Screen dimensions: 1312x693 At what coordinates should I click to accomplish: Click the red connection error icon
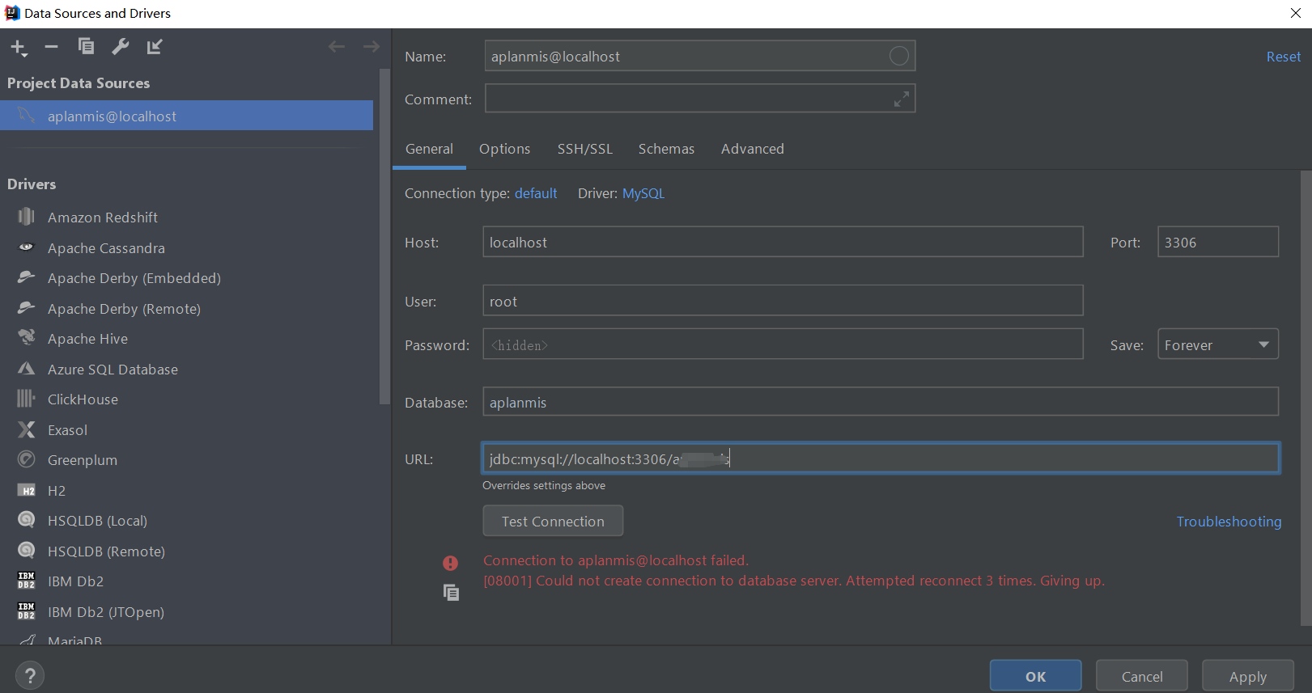pyautogui.click(x=450, y=563)
